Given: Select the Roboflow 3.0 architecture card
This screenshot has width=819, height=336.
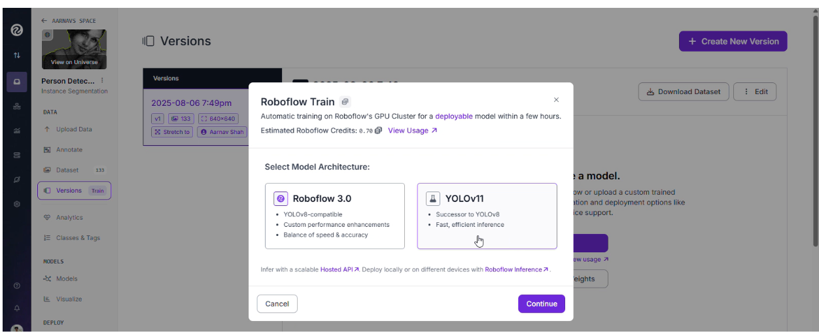Looking at the screenshot, I should (x=335, y=216).
